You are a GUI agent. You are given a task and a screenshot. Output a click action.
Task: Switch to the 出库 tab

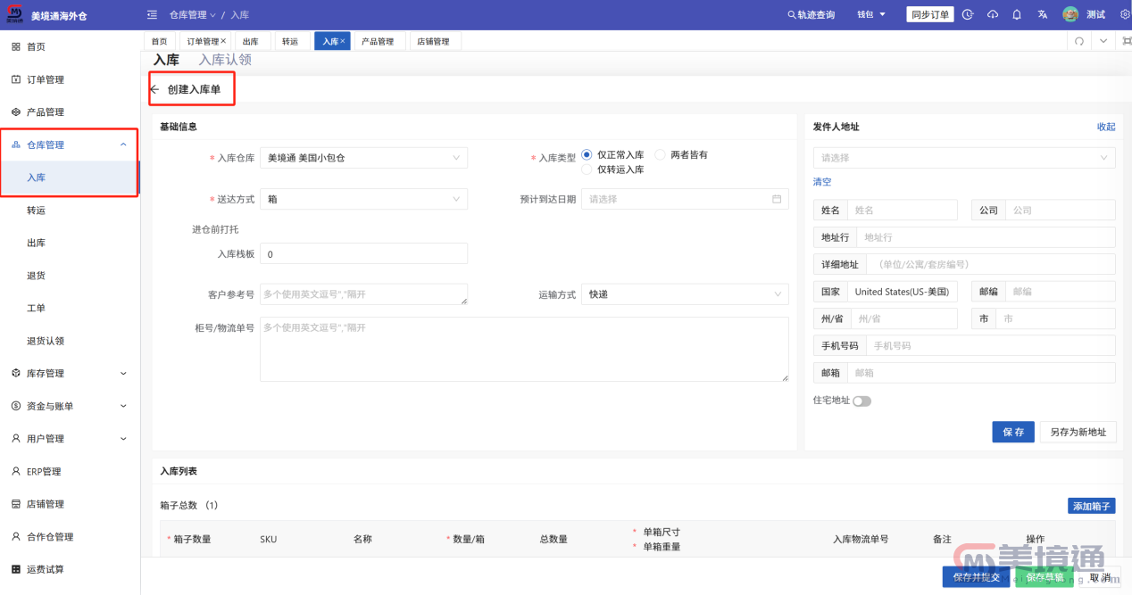click(x=251, y=41)
